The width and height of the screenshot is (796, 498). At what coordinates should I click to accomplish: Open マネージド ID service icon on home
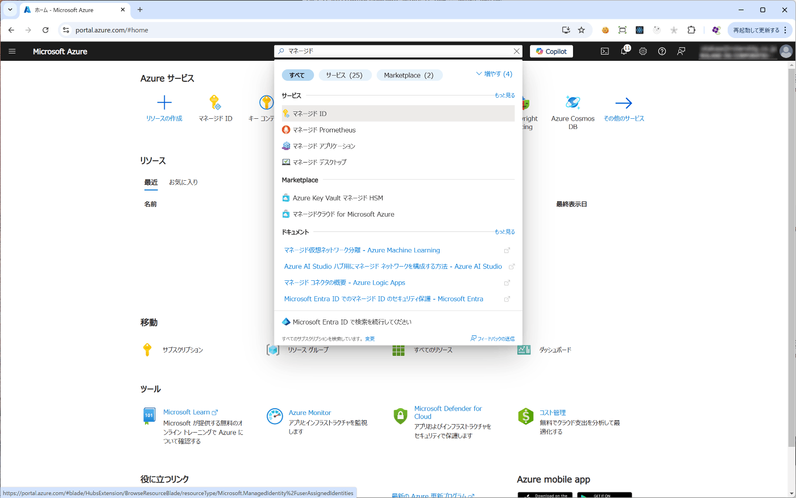215,102
